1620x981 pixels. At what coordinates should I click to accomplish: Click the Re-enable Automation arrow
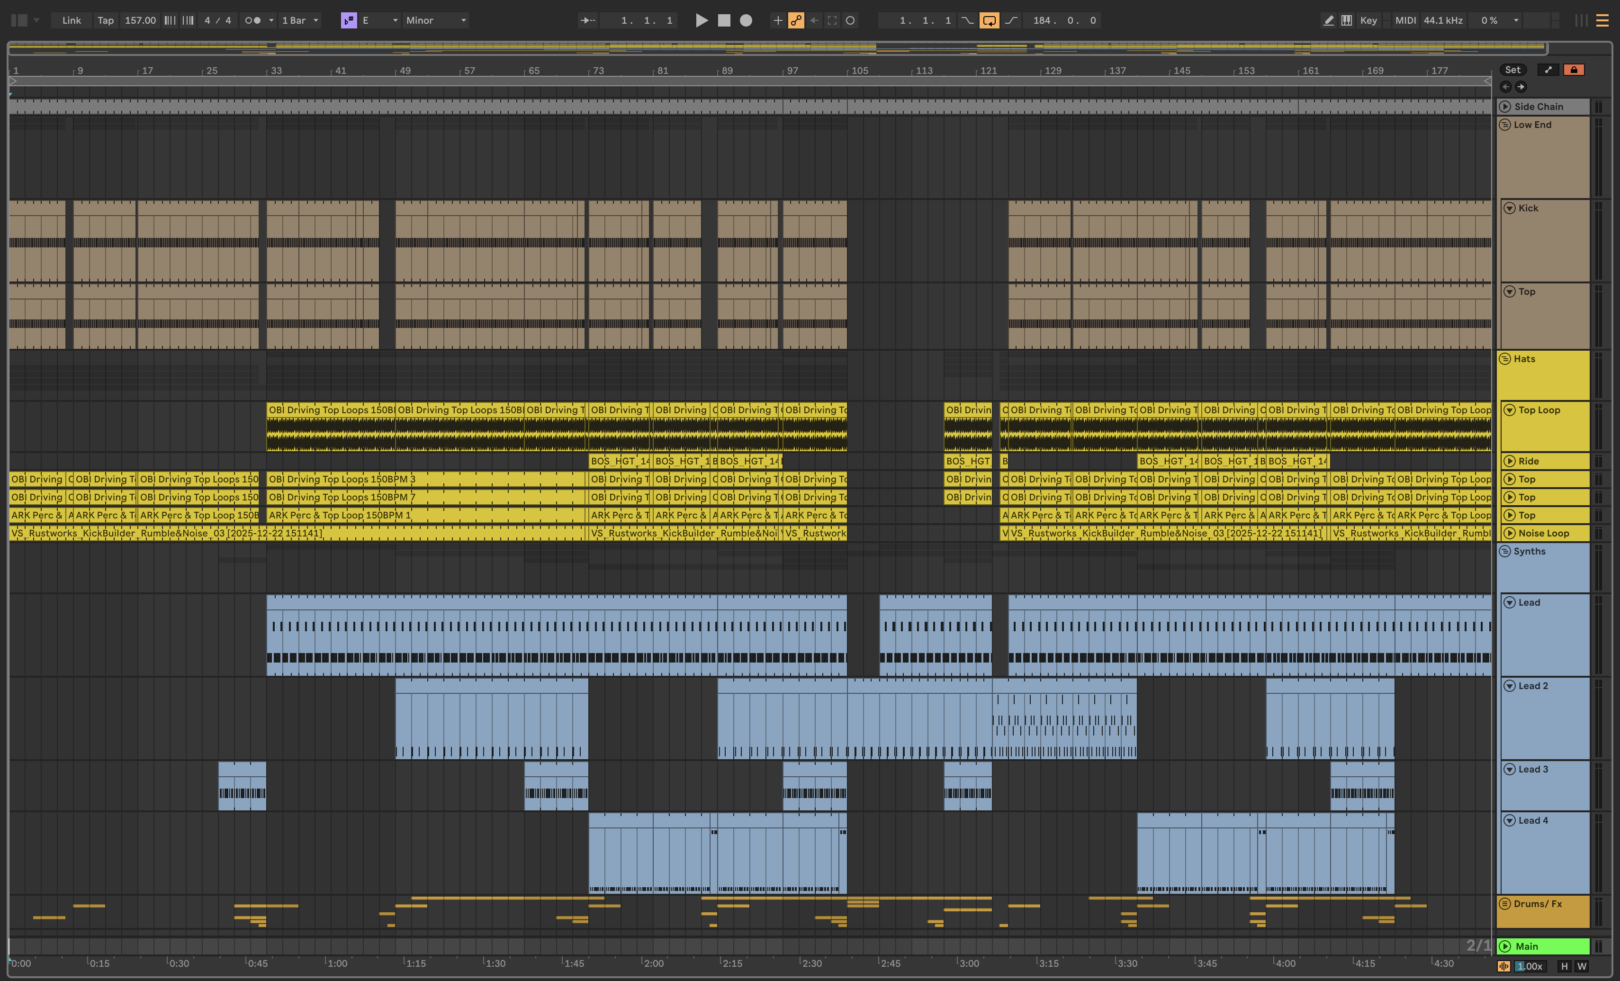(x=814, y=20)
